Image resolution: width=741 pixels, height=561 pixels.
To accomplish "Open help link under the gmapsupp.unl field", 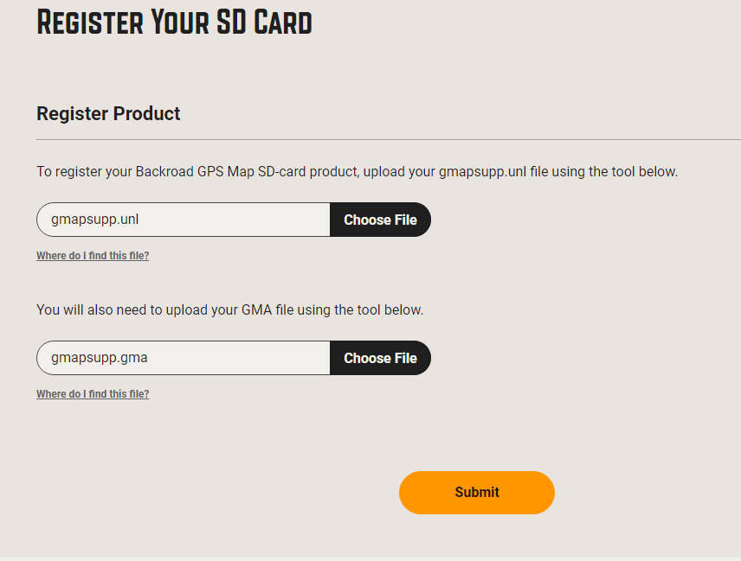I will point(93,256).
